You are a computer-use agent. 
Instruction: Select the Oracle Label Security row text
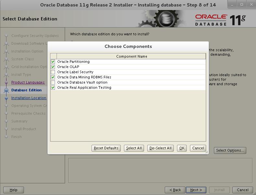[x=75, y=72]
